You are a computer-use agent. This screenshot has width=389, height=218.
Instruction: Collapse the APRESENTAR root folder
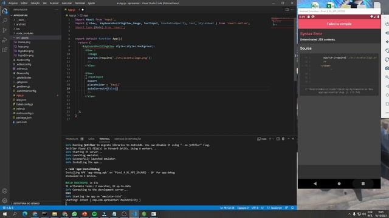[x=20, y=15]
